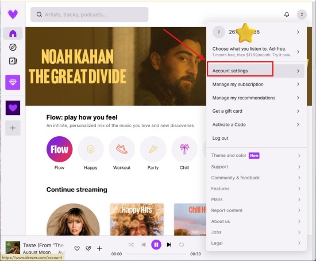Click the Continue streaming heading

(77, 190)
